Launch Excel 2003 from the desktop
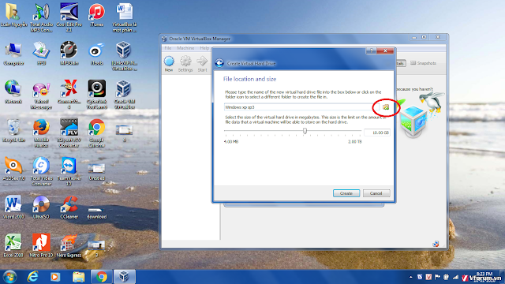Viewport: 505px width, 284px height. [x=13, y=245]
